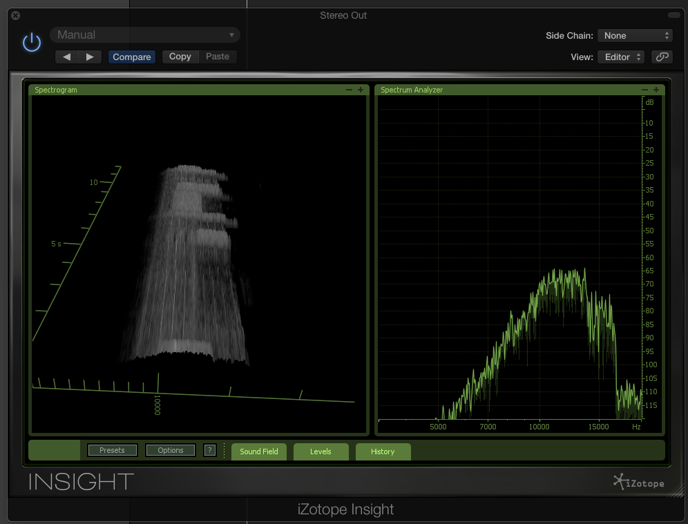The image size is (688, 524).
Task: Open the Presets button
Action: pos(113,450)
